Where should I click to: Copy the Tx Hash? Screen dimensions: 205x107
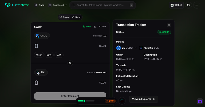134,70
